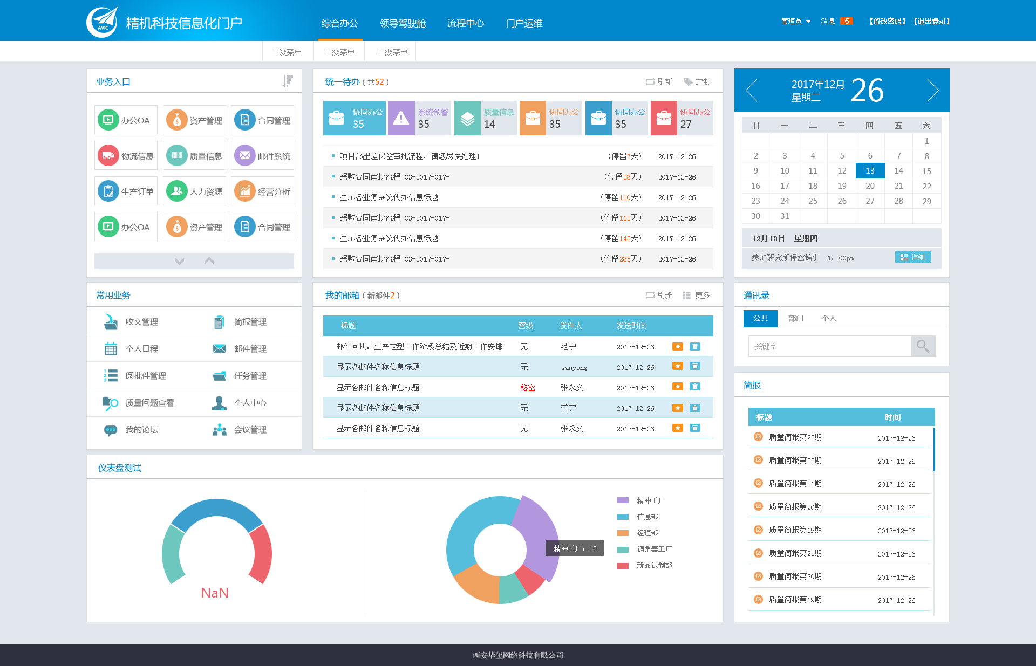
Task: Select December 25 in the calendar
Action: tap(813, 201)
